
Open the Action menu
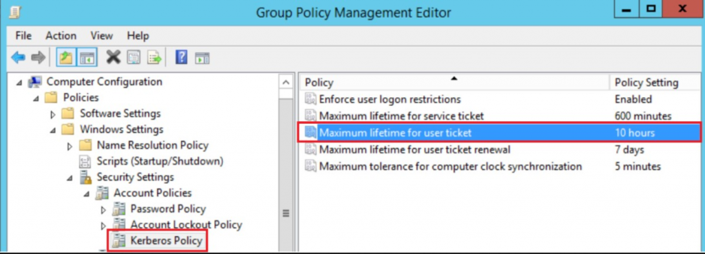tap(61, 36)
